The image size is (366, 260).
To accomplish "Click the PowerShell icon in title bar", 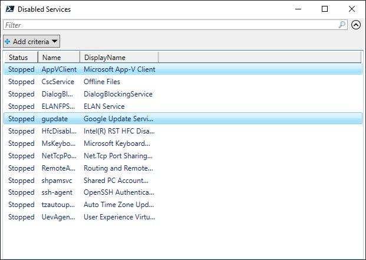I will click(x=9, y=9).
